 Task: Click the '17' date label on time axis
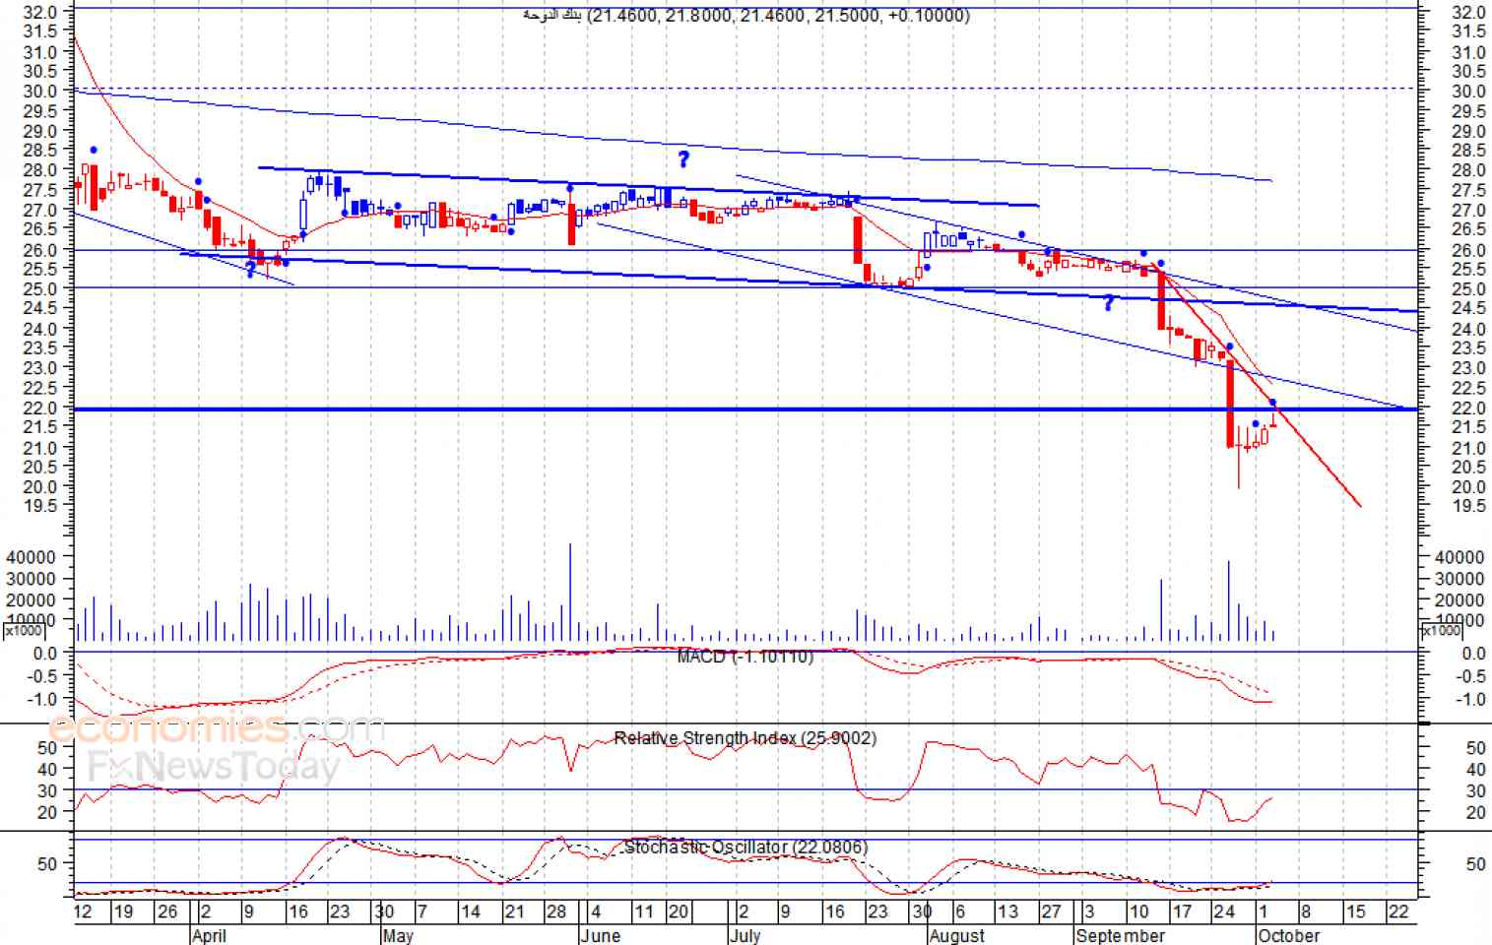click(1182, 912)
